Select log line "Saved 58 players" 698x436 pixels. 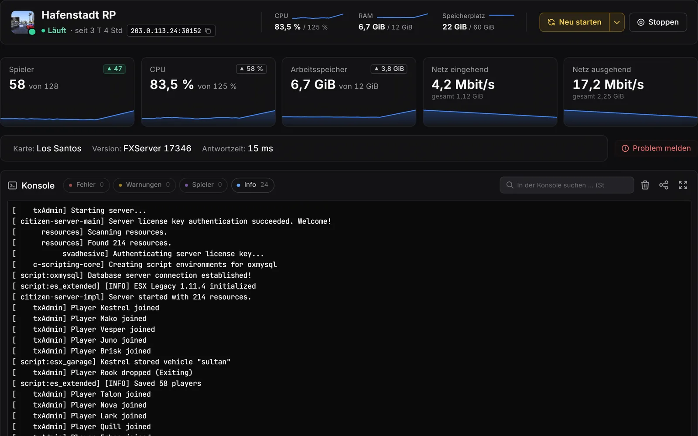[x=107, y=383]
